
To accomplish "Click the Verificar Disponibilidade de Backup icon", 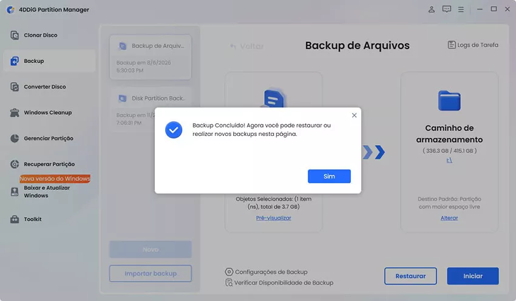I will click(x=229, y=283).
